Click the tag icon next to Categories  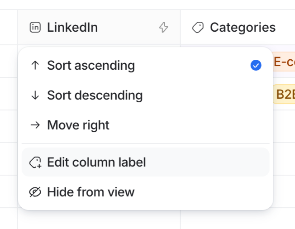coord(198,28)
